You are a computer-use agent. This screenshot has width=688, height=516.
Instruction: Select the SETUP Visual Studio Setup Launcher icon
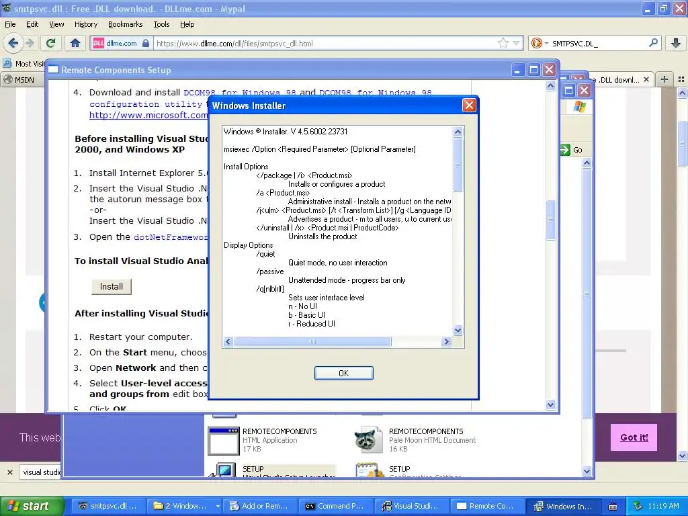[224, 470]
